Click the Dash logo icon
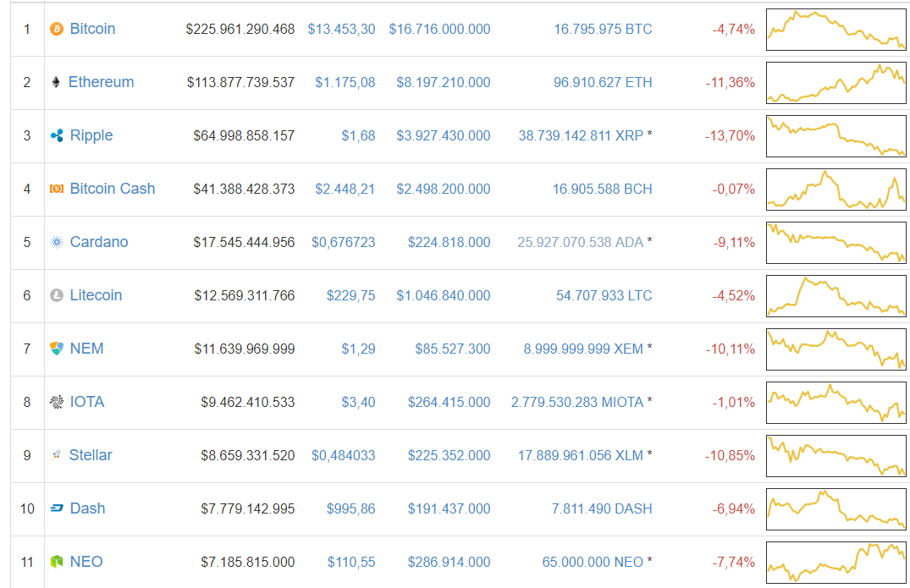910x588 pixels. (57, 509)
